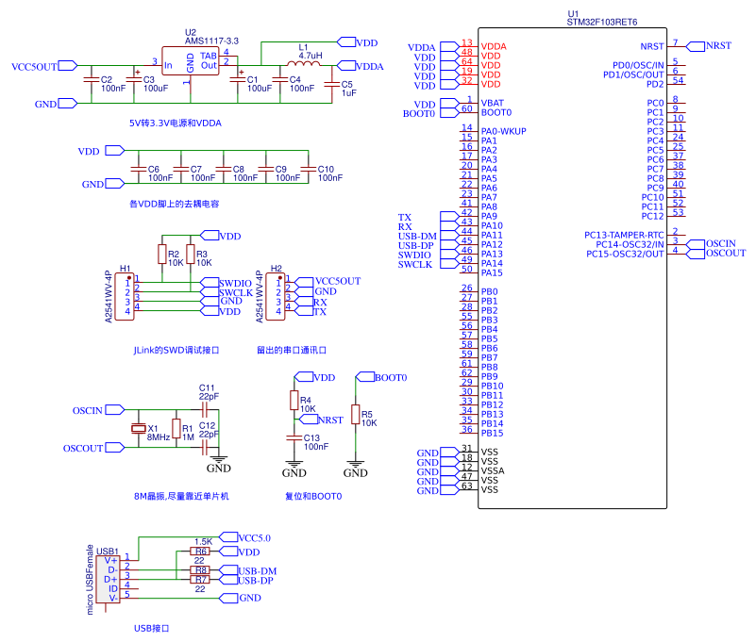Click decoupling capacitor C8 100nF
756x642 pixels.
point(224,169)
